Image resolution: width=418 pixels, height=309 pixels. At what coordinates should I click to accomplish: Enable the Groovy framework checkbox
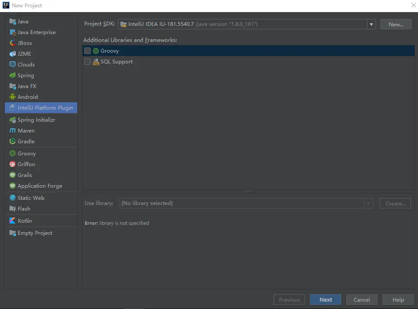[x=87, y=50]
